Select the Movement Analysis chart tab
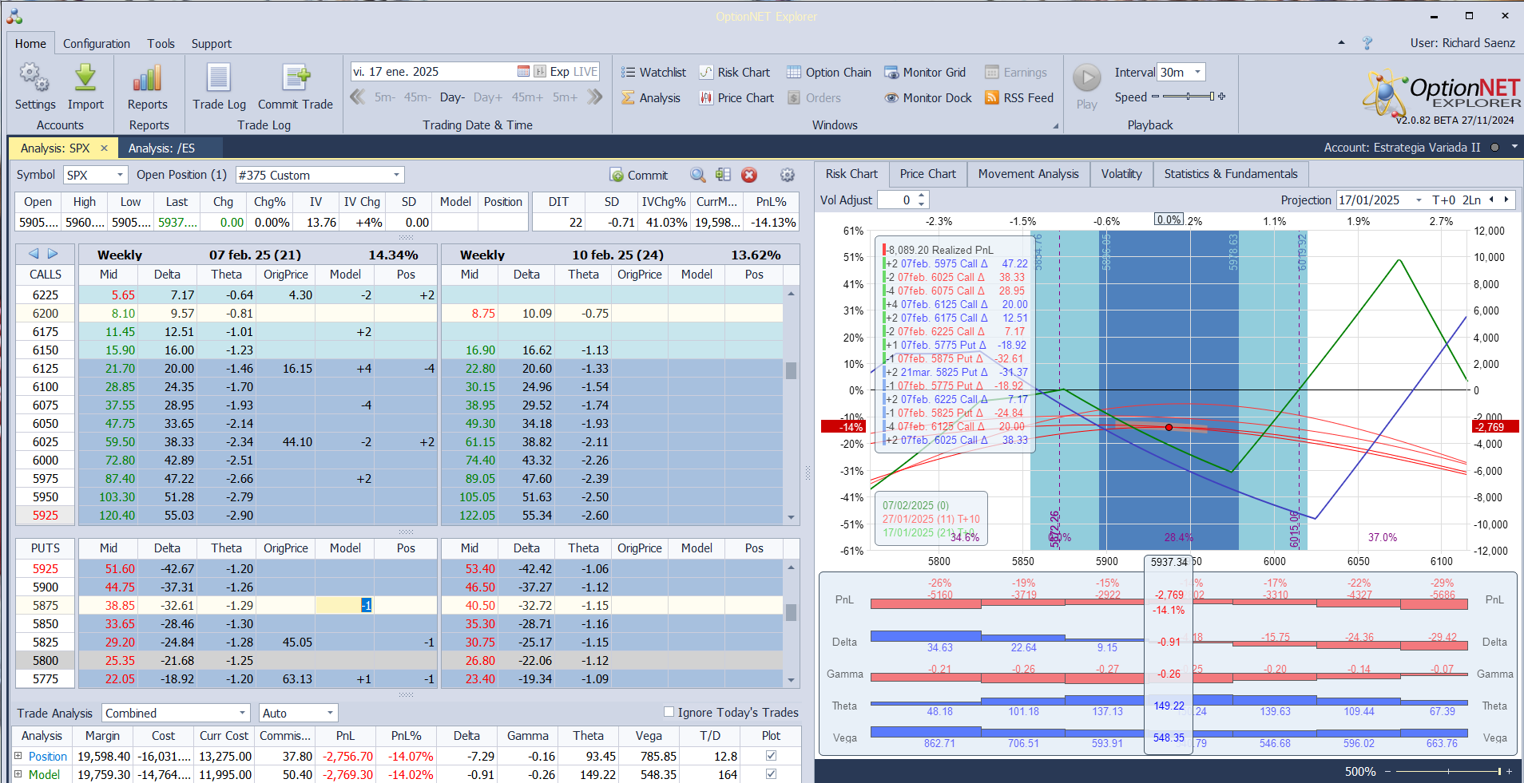Viewport: 1524px width, 783px height. (1029, 174)
